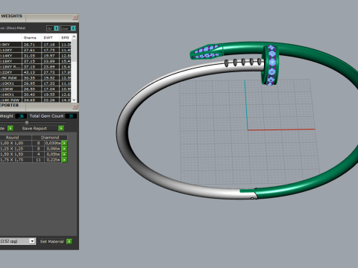This screenshot has height=268, width=358.
Task: Click the Weight value field in the Reporter panel
Action: (21, 116)
